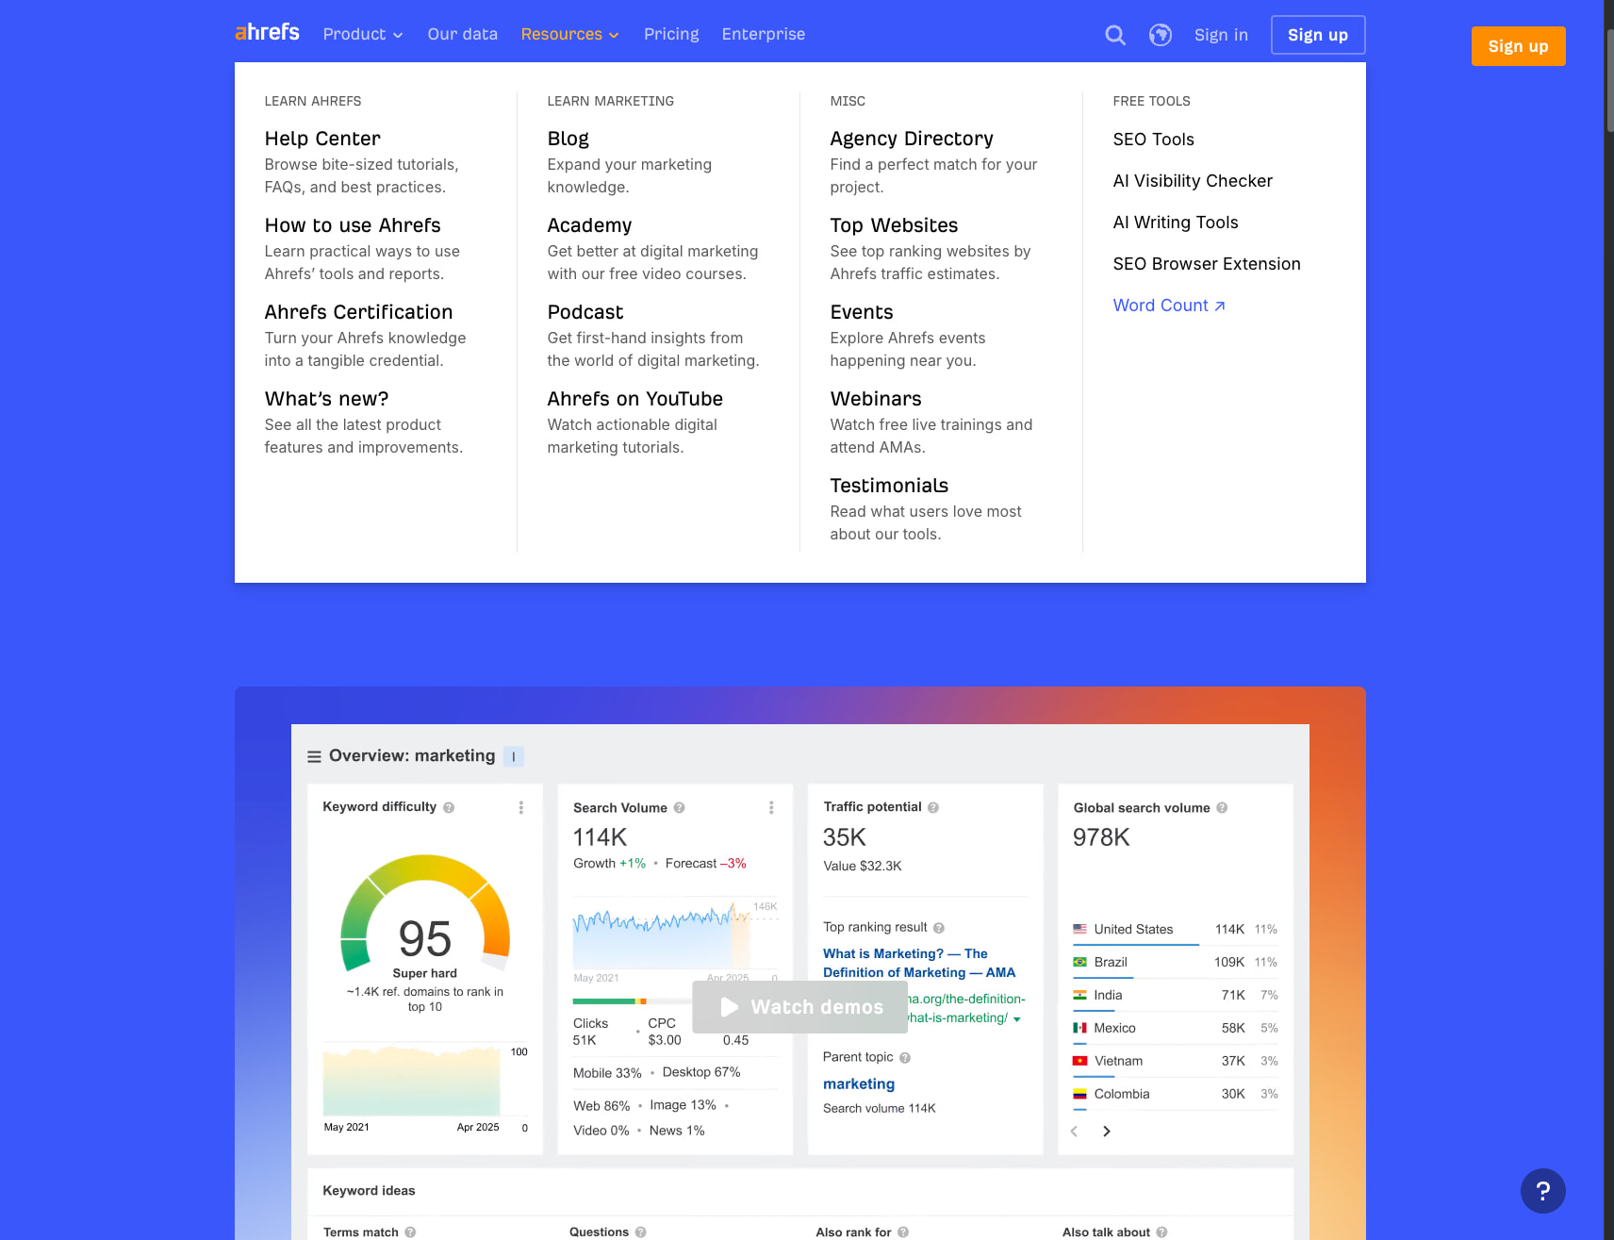
Task: Open SEO Tools free tools link
Action: coord(1153,140)
